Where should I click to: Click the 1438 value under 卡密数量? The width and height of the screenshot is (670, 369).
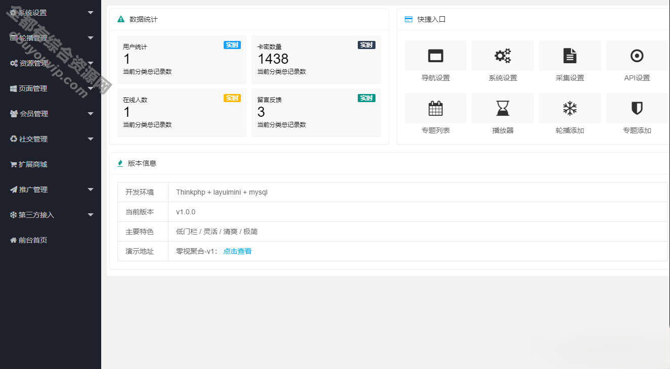[x=273, y=59]
